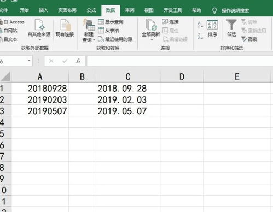Click the fx insert function button
The image size is (273, 212).
coord(78,61)
